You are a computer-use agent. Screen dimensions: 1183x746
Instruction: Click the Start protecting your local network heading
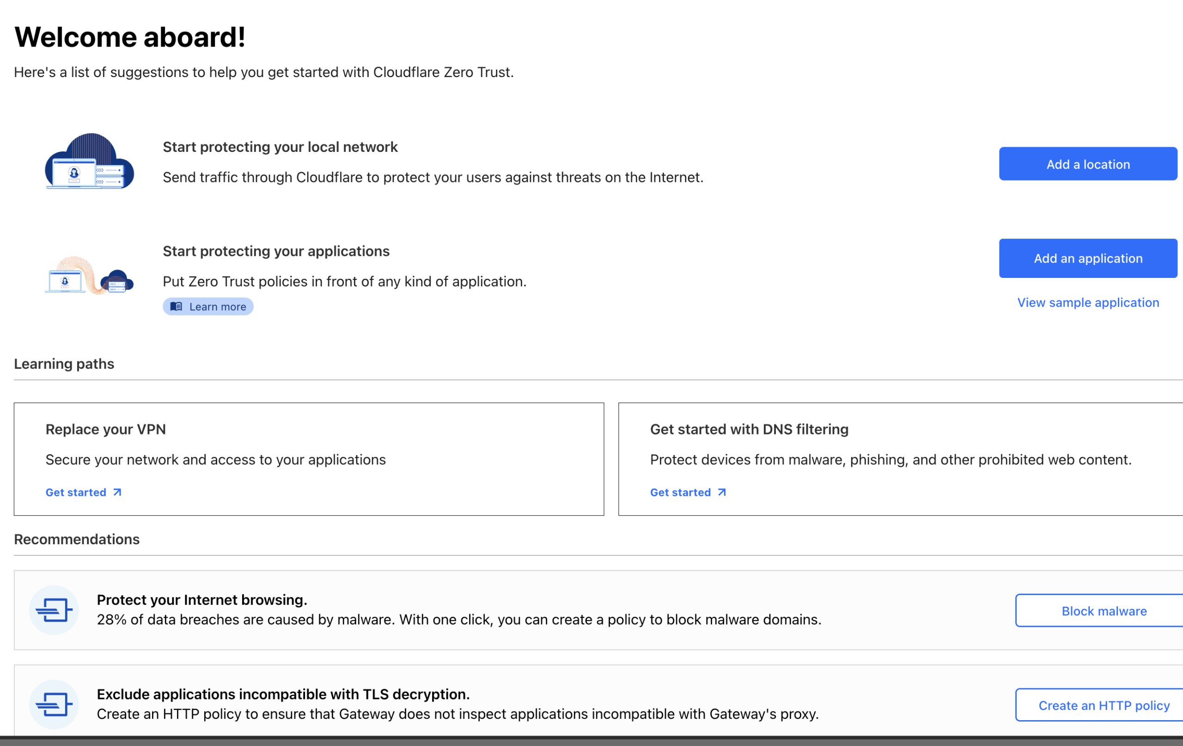280,147
